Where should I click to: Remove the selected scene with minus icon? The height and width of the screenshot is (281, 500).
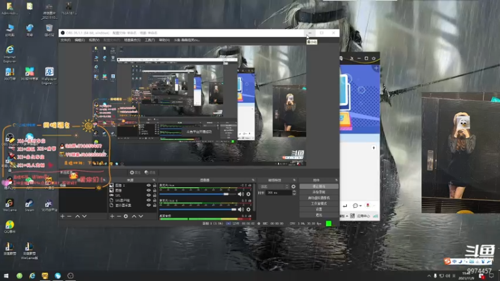coord(69,216)
